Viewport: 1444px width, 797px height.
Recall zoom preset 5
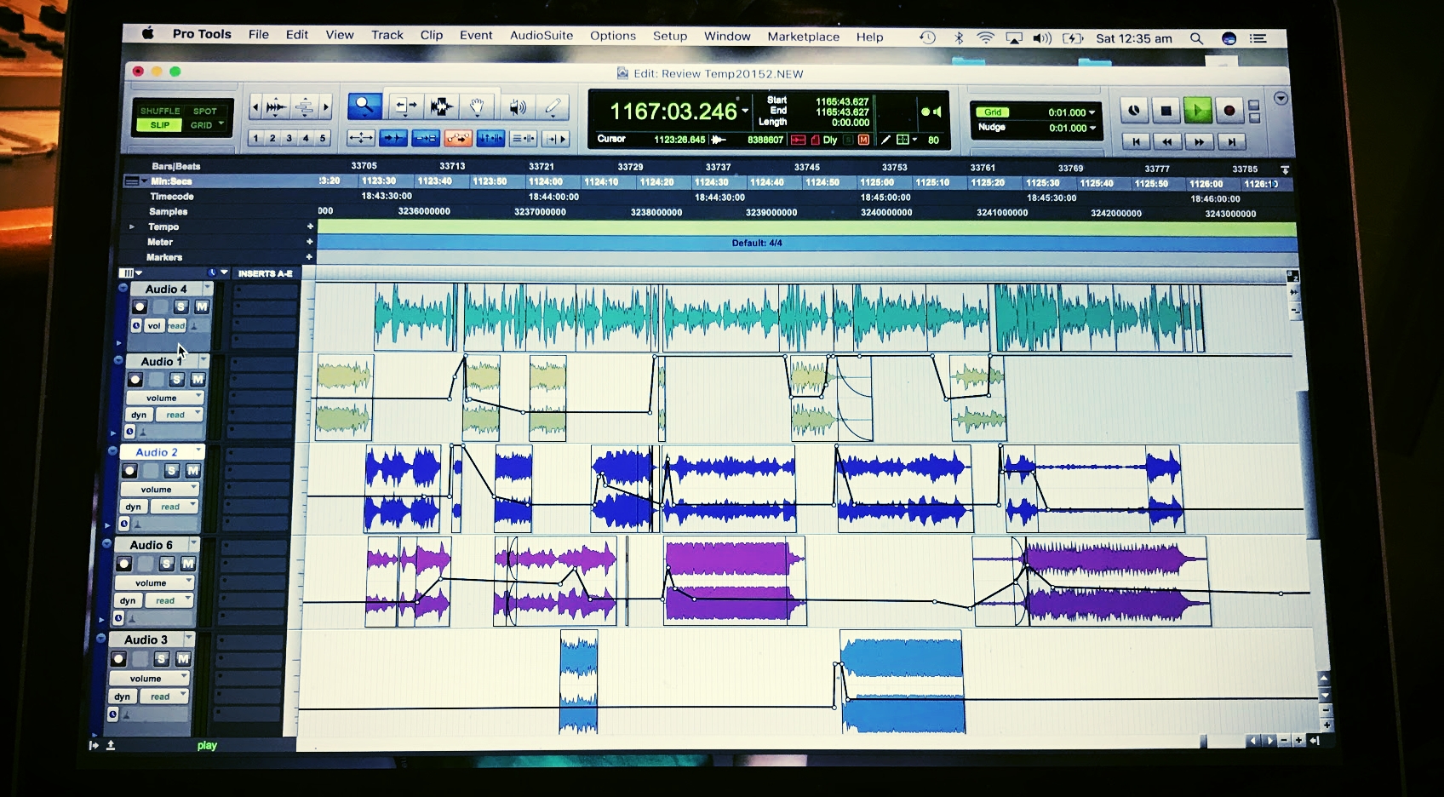point(323,138)
